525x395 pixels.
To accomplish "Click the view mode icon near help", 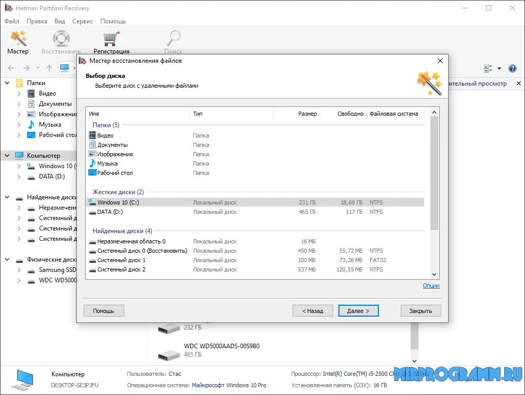I will (x=488, y=69).
